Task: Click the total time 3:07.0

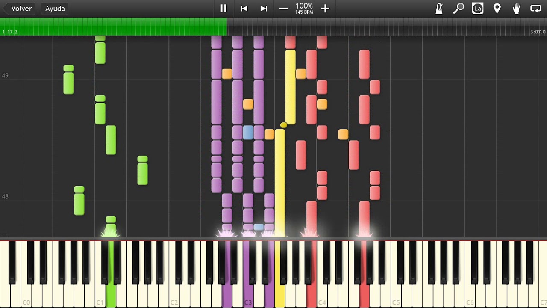Action: click(x=538, y=32)
